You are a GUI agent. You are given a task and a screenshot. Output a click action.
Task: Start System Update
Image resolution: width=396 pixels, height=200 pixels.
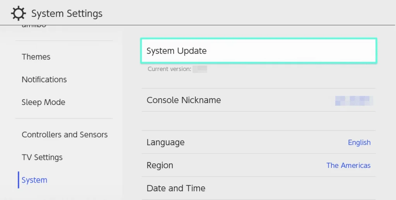click(x=258, y=51)
